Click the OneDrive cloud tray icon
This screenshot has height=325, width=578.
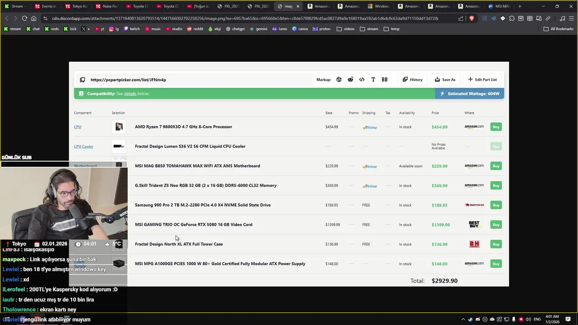coord(492,319)
